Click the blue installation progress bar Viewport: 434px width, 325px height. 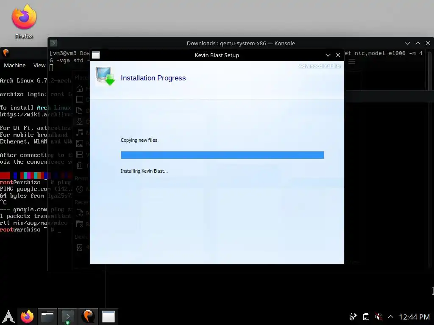tap(222, 155)
